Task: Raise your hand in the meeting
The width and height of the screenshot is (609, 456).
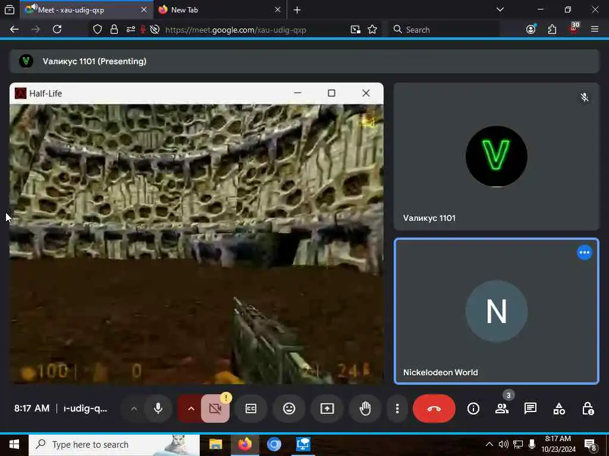Action: click(x=365, y=408)
